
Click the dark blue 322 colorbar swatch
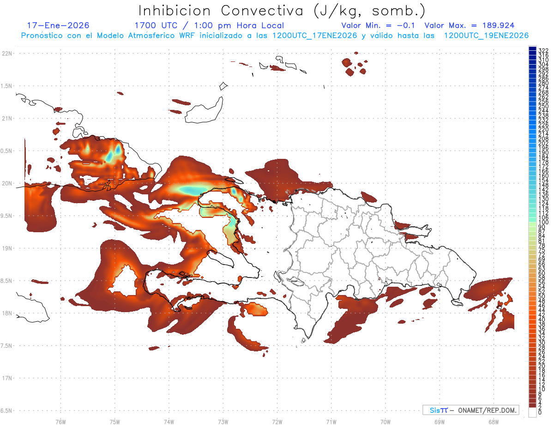click(x=532, y=49)
